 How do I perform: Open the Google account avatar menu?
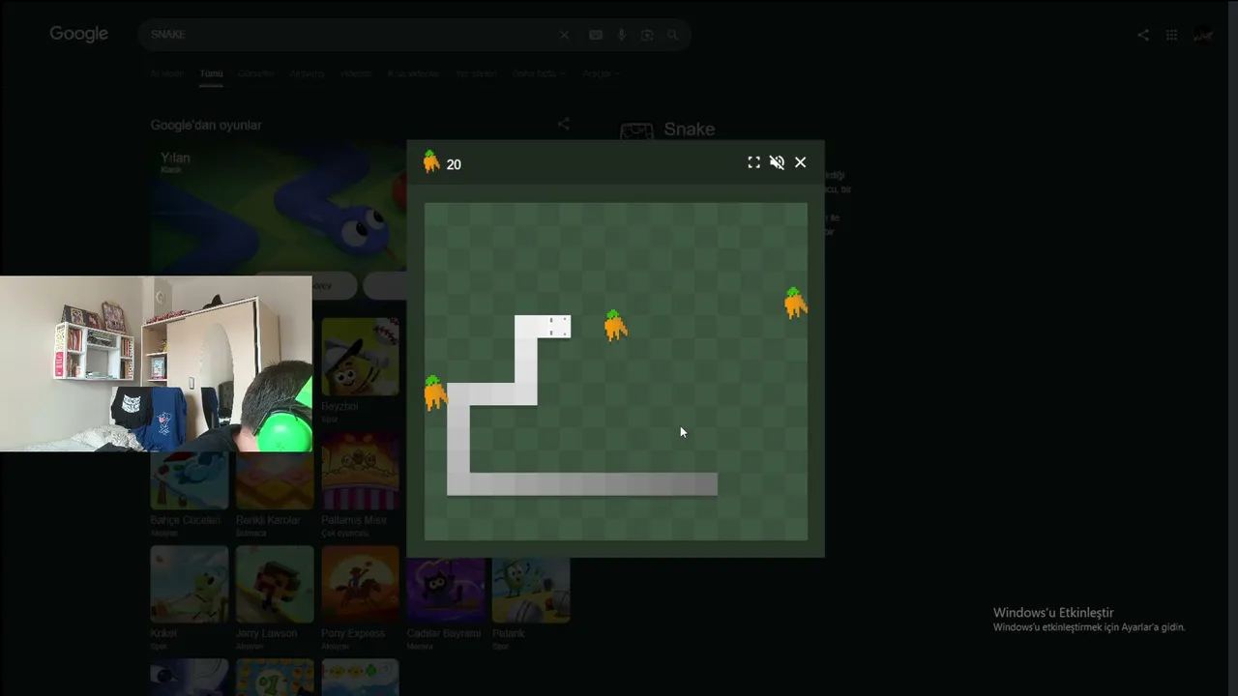coord(1203,35)
